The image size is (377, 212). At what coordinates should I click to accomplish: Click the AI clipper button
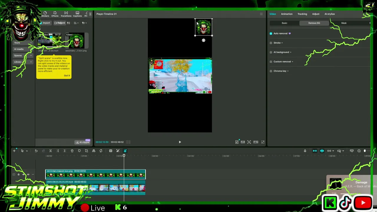pyautogui.click(x=82, y=142)
